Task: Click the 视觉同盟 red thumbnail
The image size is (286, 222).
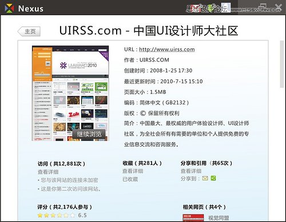Action: (x=193, y=218)
